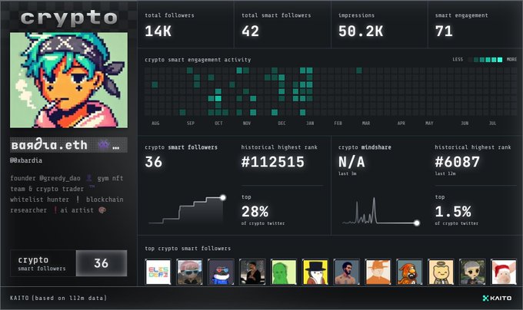Open the orange cowboy hat follower avatar
Viewport: 523px width, 310px height.
click(x=378, y=272)
